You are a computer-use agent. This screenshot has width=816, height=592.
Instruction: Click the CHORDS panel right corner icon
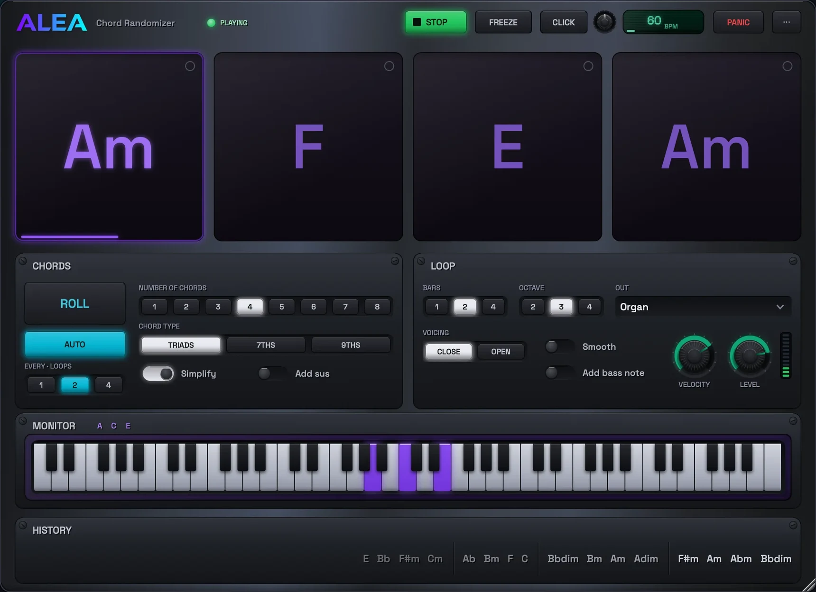point(394,261)
